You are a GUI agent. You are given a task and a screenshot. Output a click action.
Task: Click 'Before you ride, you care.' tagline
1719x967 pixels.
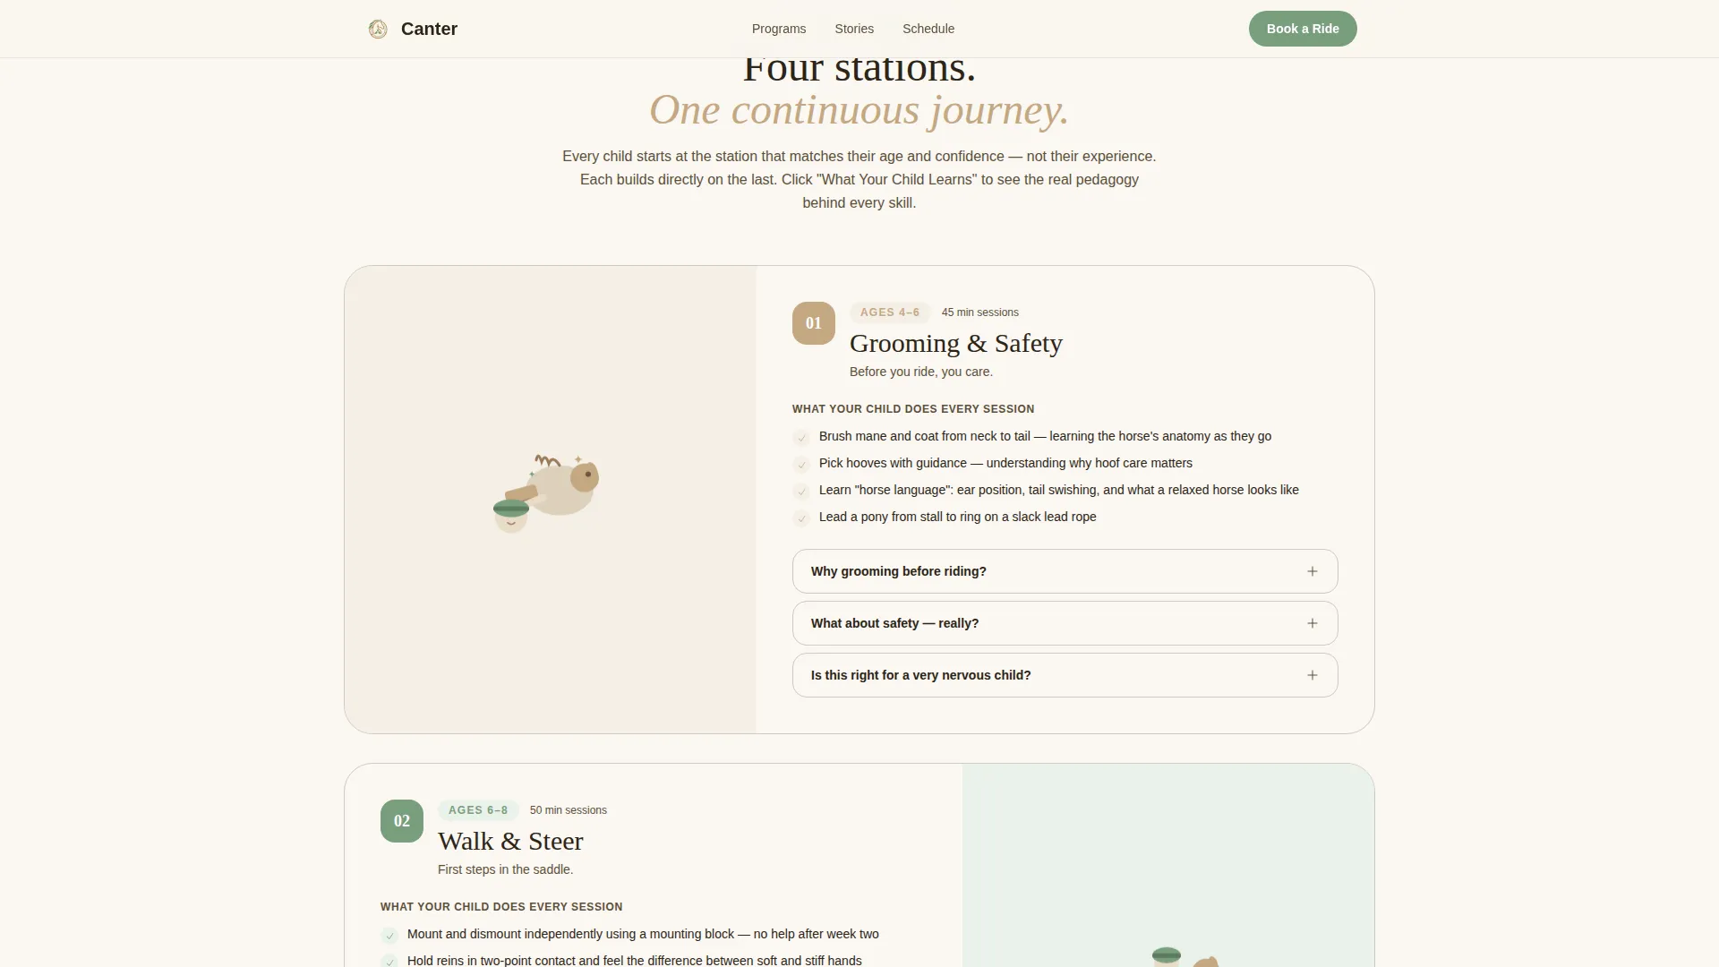pos(921,372)
